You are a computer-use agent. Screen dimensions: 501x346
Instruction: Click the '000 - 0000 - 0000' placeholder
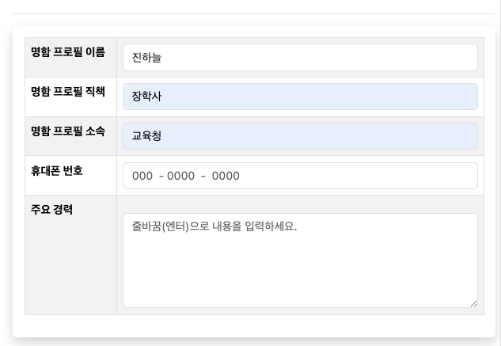(186, 177)
